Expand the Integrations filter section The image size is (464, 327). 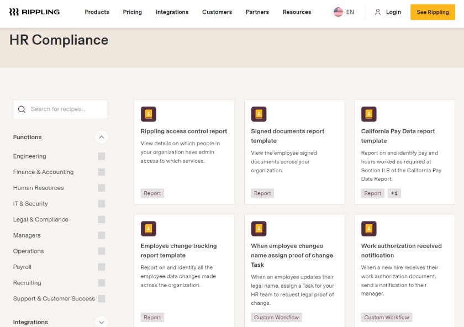coord(101,322)
